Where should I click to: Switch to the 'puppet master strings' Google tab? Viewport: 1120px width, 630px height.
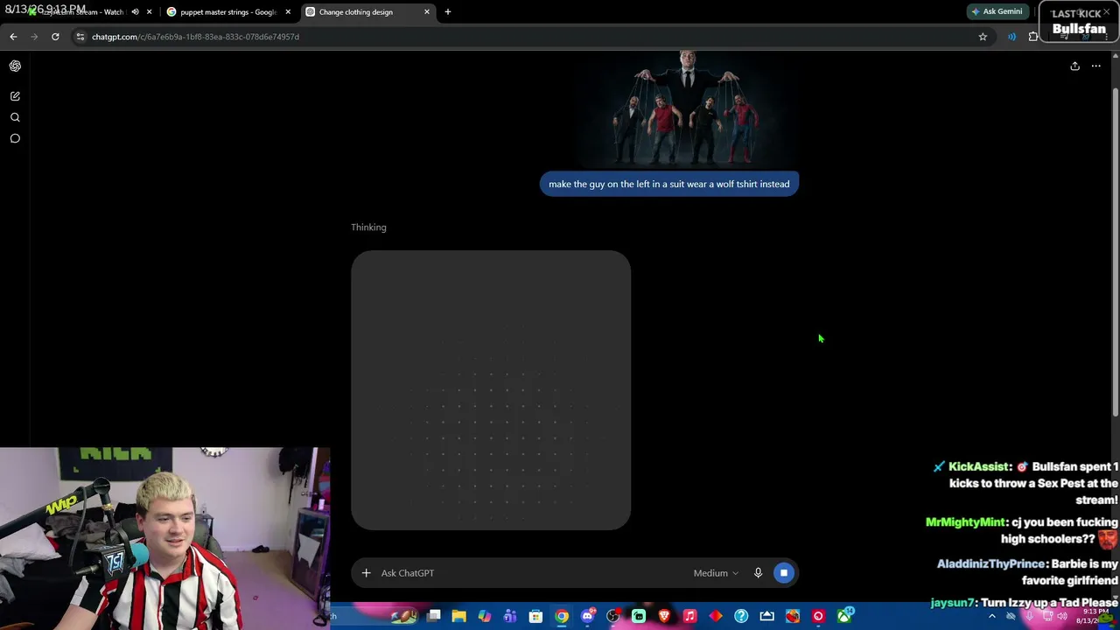[x=229, y=12]
